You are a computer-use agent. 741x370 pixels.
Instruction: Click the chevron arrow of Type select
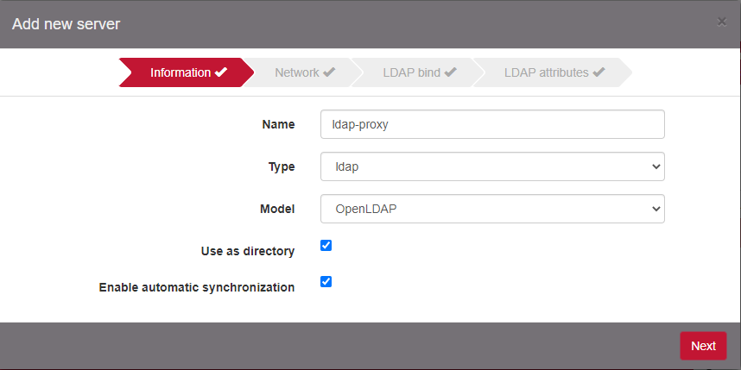pos(654,166)
